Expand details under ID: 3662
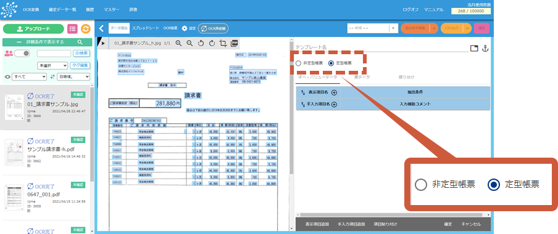Image resolution: width=558 pixels, height=234 pixels. pos(29,166)
